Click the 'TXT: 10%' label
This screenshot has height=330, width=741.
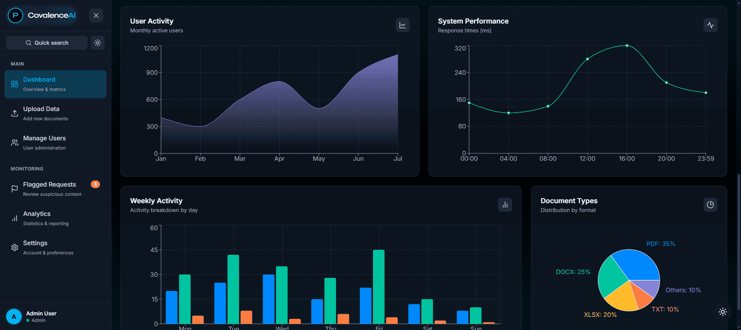665,309
